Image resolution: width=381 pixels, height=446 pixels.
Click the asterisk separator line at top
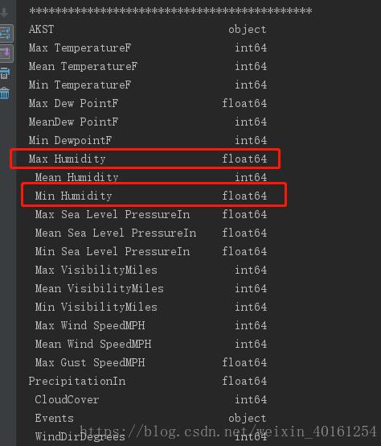(170, 10)
